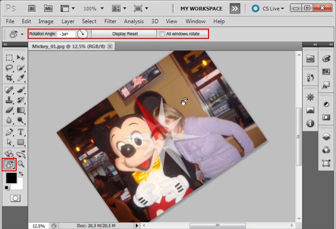Open the Paths panel icon
Screen dimensions: 336x229
pos(326,163)
